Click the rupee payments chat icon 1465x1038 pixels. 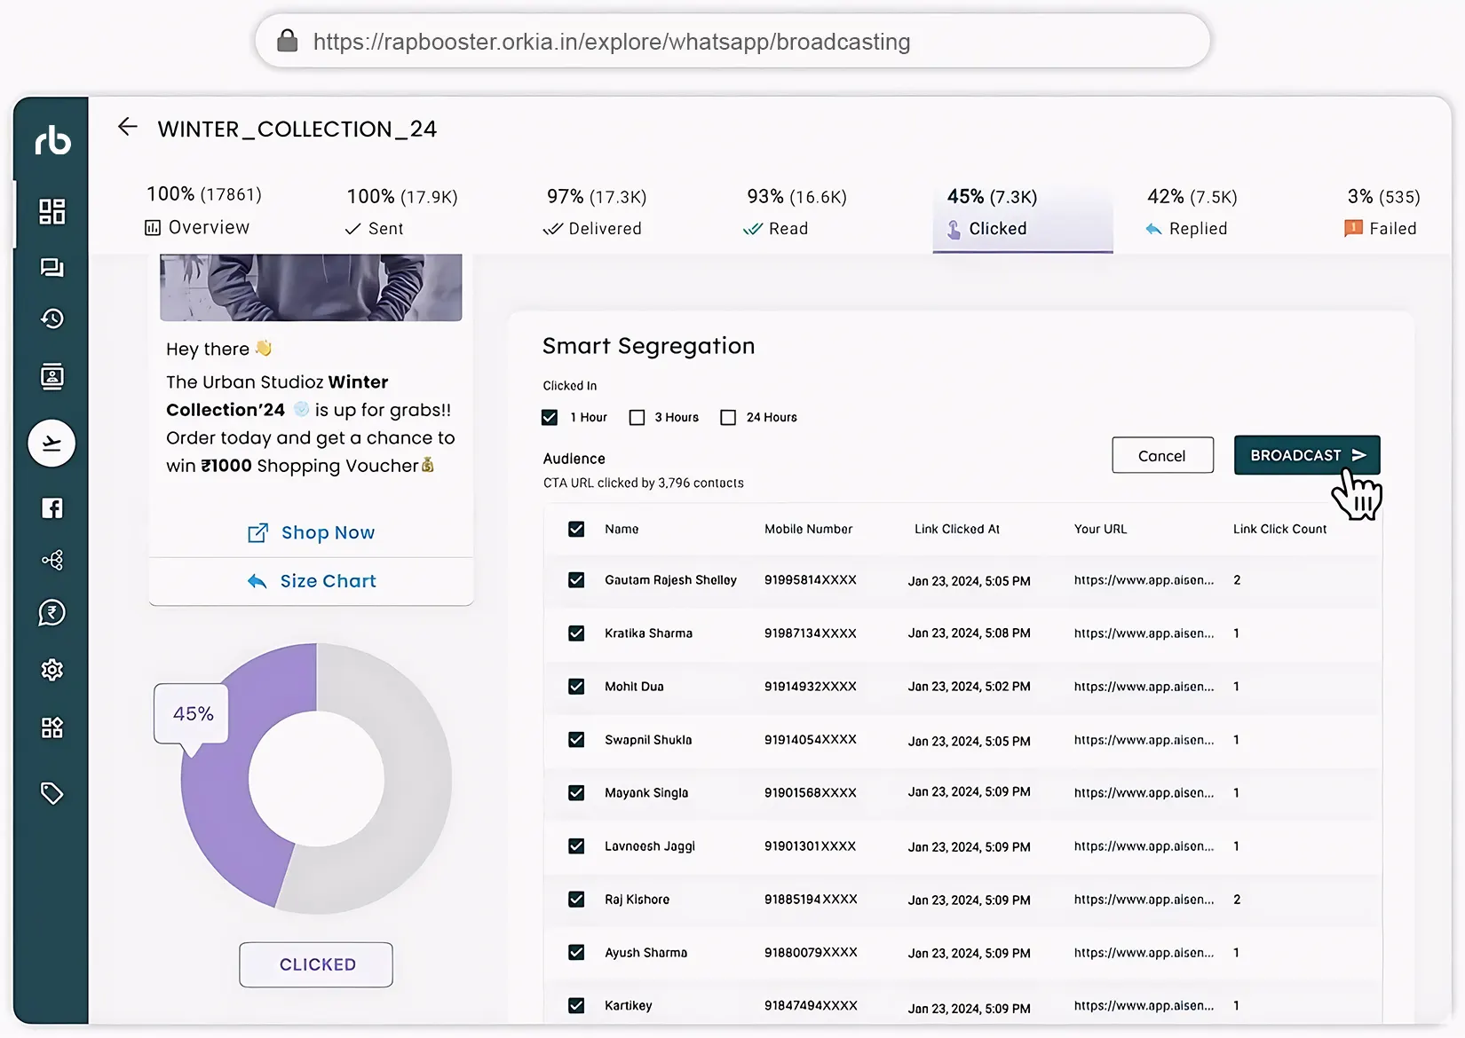point(51,612)
